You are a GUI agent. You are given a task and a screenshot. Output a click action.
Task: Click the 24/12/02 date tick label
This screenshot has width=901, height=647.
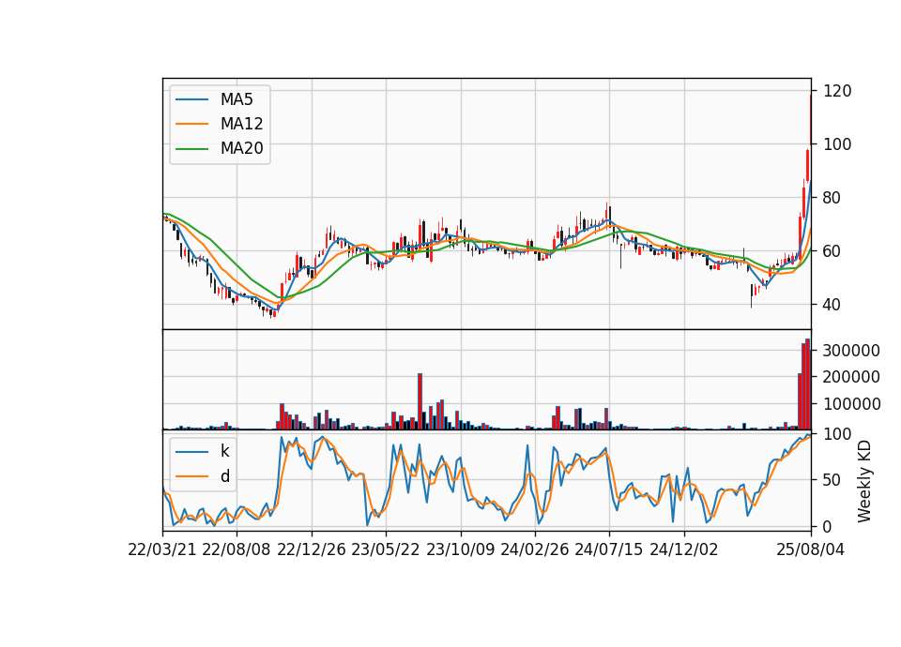click(684, 549)
